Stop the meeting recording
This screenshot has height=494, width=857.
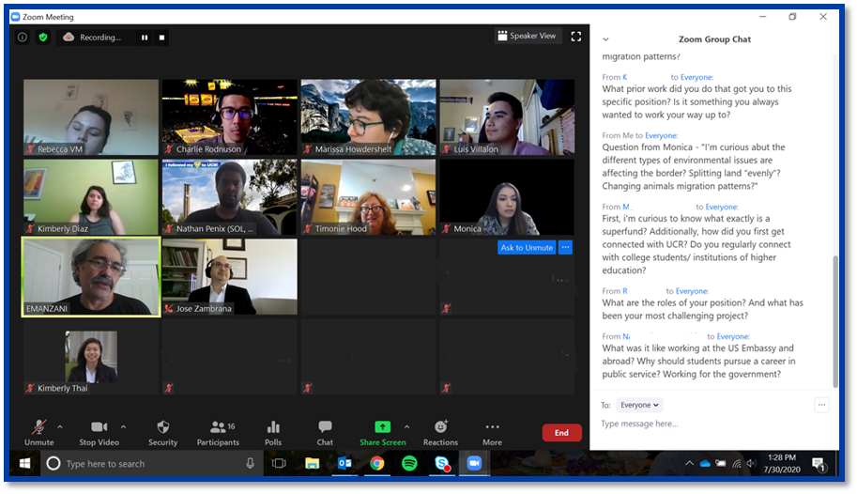[x=162, y=38]
